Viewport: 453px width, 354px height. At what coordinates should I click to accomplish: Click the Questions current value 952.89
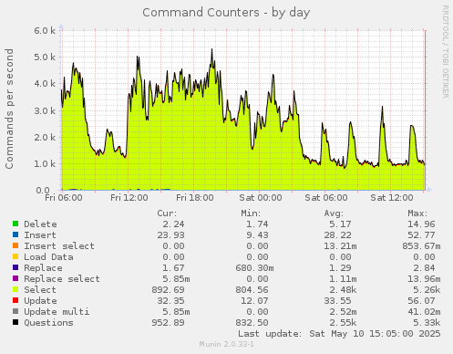tap(168, 323)
